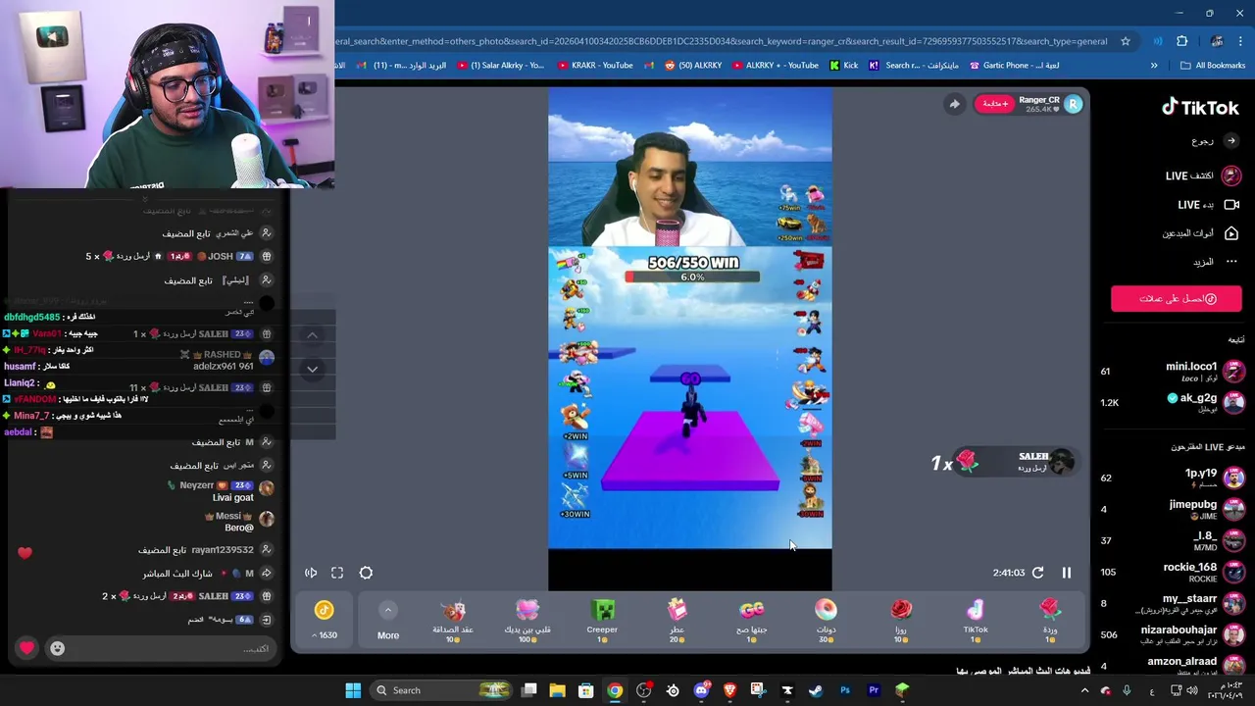Open Discover LIVE menu item
1255x706 pixels.
1203,176
